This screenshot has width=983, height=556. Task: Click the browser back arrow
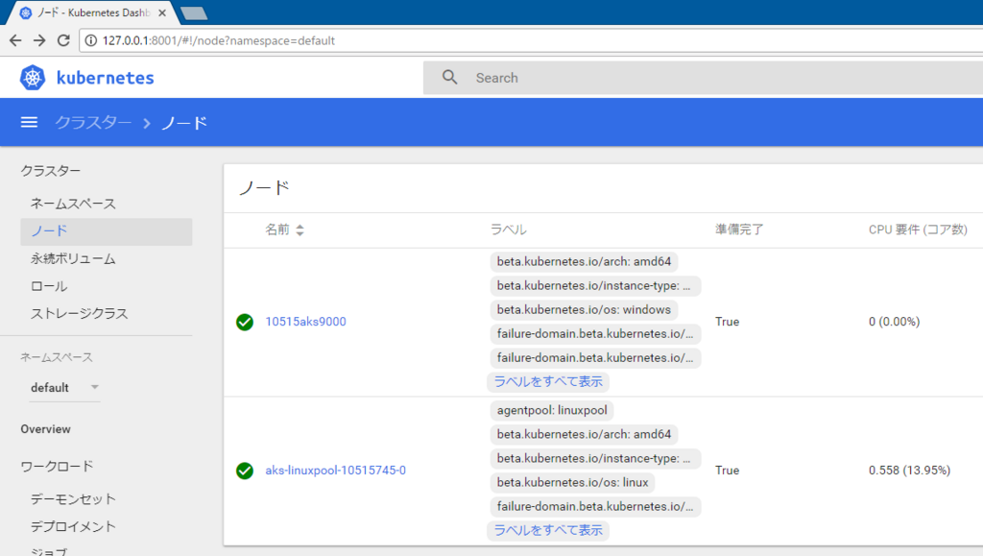[x=15, y=40]
